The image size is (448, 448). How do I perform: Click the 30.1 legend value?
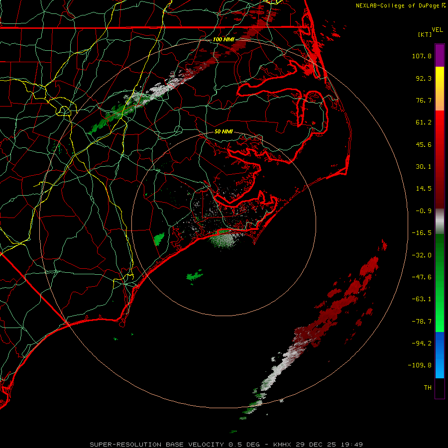[x=424, y=167]
